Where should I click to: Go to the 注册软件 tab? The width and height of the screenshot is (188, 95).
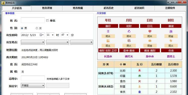(x=170, y=8)
